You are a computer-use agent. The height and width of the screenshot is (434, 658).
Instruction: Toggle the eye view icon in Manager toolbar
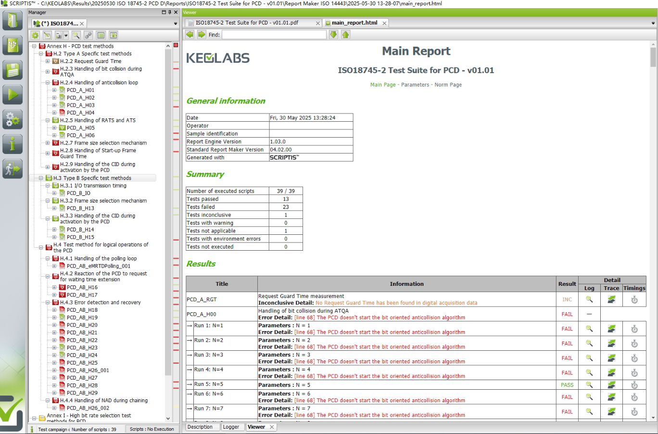[x=114, y=35]
